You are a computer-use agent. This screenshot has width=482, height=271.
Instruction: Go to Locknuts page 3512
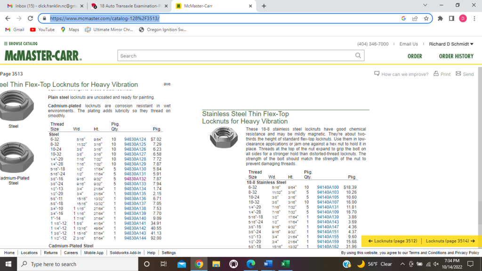point(393,241)
